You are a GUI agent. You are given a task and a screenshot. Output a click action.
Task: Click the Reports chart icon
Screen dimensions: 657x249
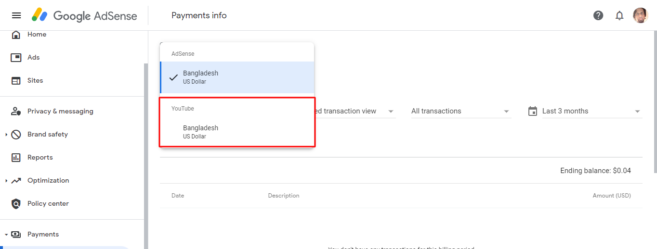[x=16, y=157]
